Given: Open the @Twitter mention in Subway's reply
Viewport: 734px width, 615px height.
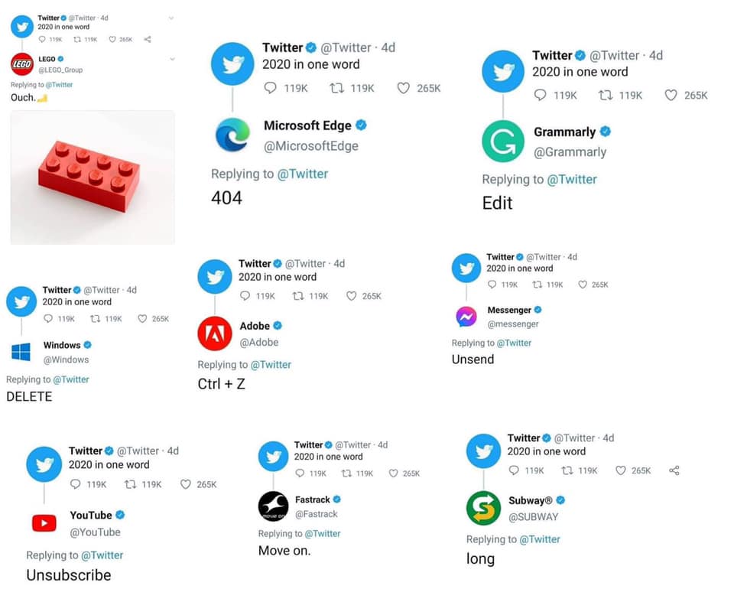Looking at the screenshot, I should point(539,539).
